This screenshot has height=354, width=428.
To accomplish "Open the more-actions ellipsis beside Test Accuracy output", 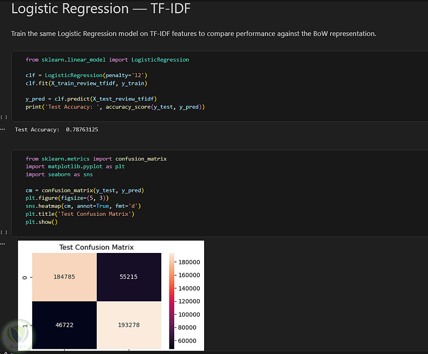I will 3,129.
